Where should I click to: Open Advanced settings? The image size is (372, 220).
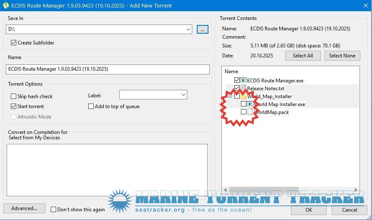point(24,208)
